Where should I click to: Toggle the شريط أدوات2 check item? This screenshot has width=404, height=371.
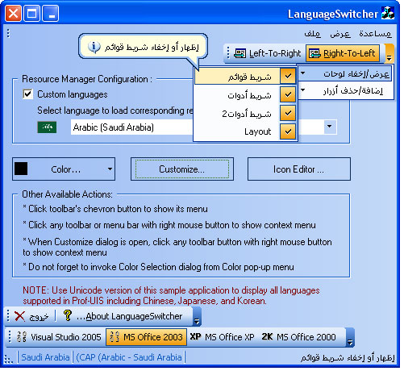coord(245,113)
